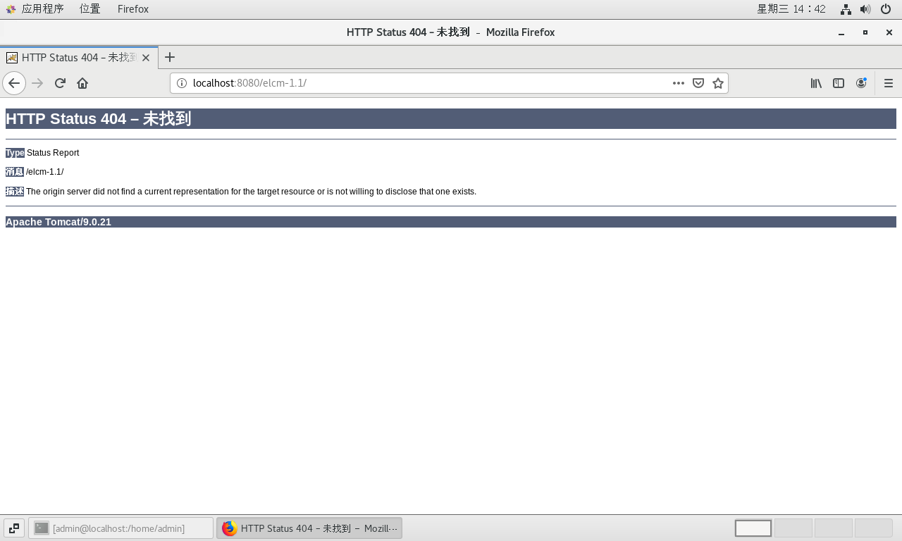
Task: Click the show desktop icon in taskbar
Action: [x=14, y=528]
